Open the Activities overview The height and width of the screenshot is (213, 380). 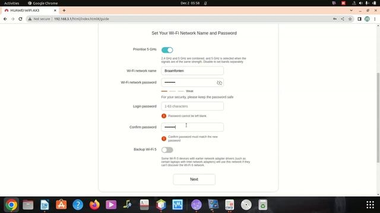12,3
